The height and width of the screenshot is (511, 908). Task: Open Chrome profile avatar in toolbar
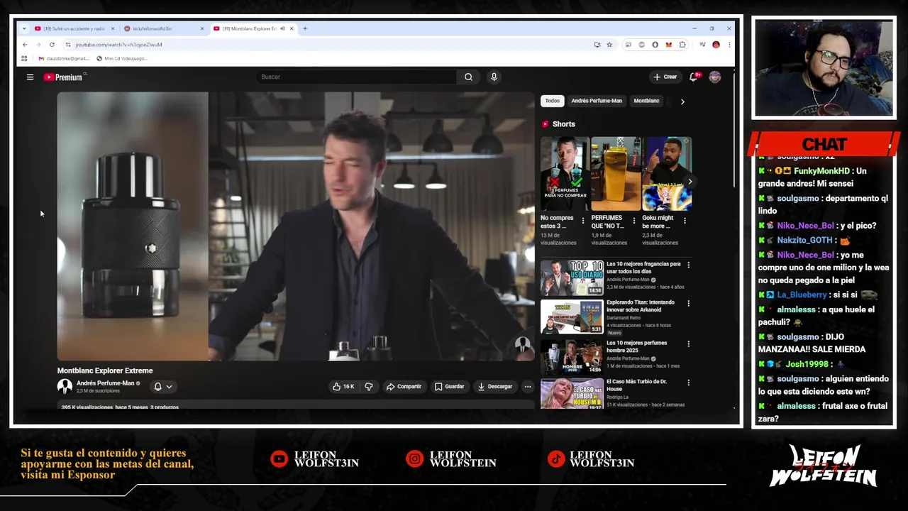pyautogui.click(x=716, y=45)
